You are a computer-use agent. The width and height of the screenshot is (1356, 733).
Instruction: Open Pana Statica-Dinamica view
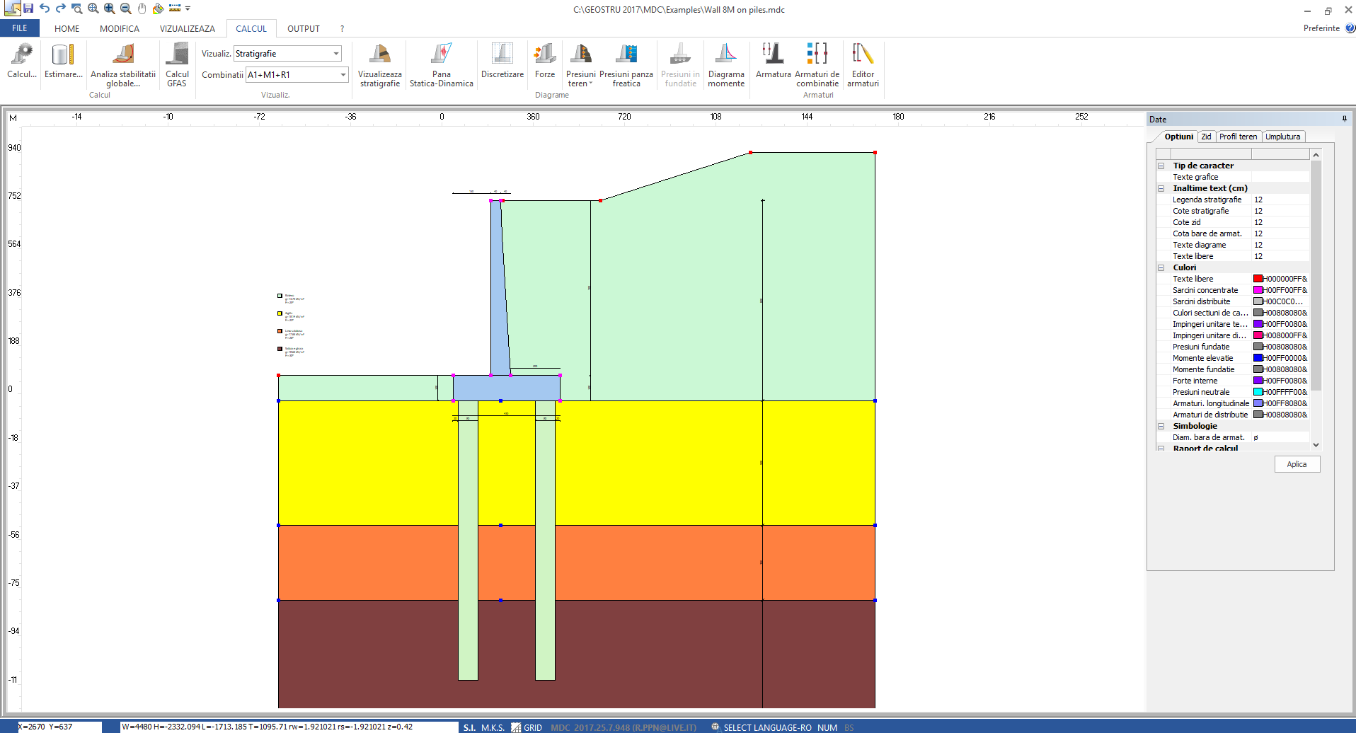pos(442,65)
